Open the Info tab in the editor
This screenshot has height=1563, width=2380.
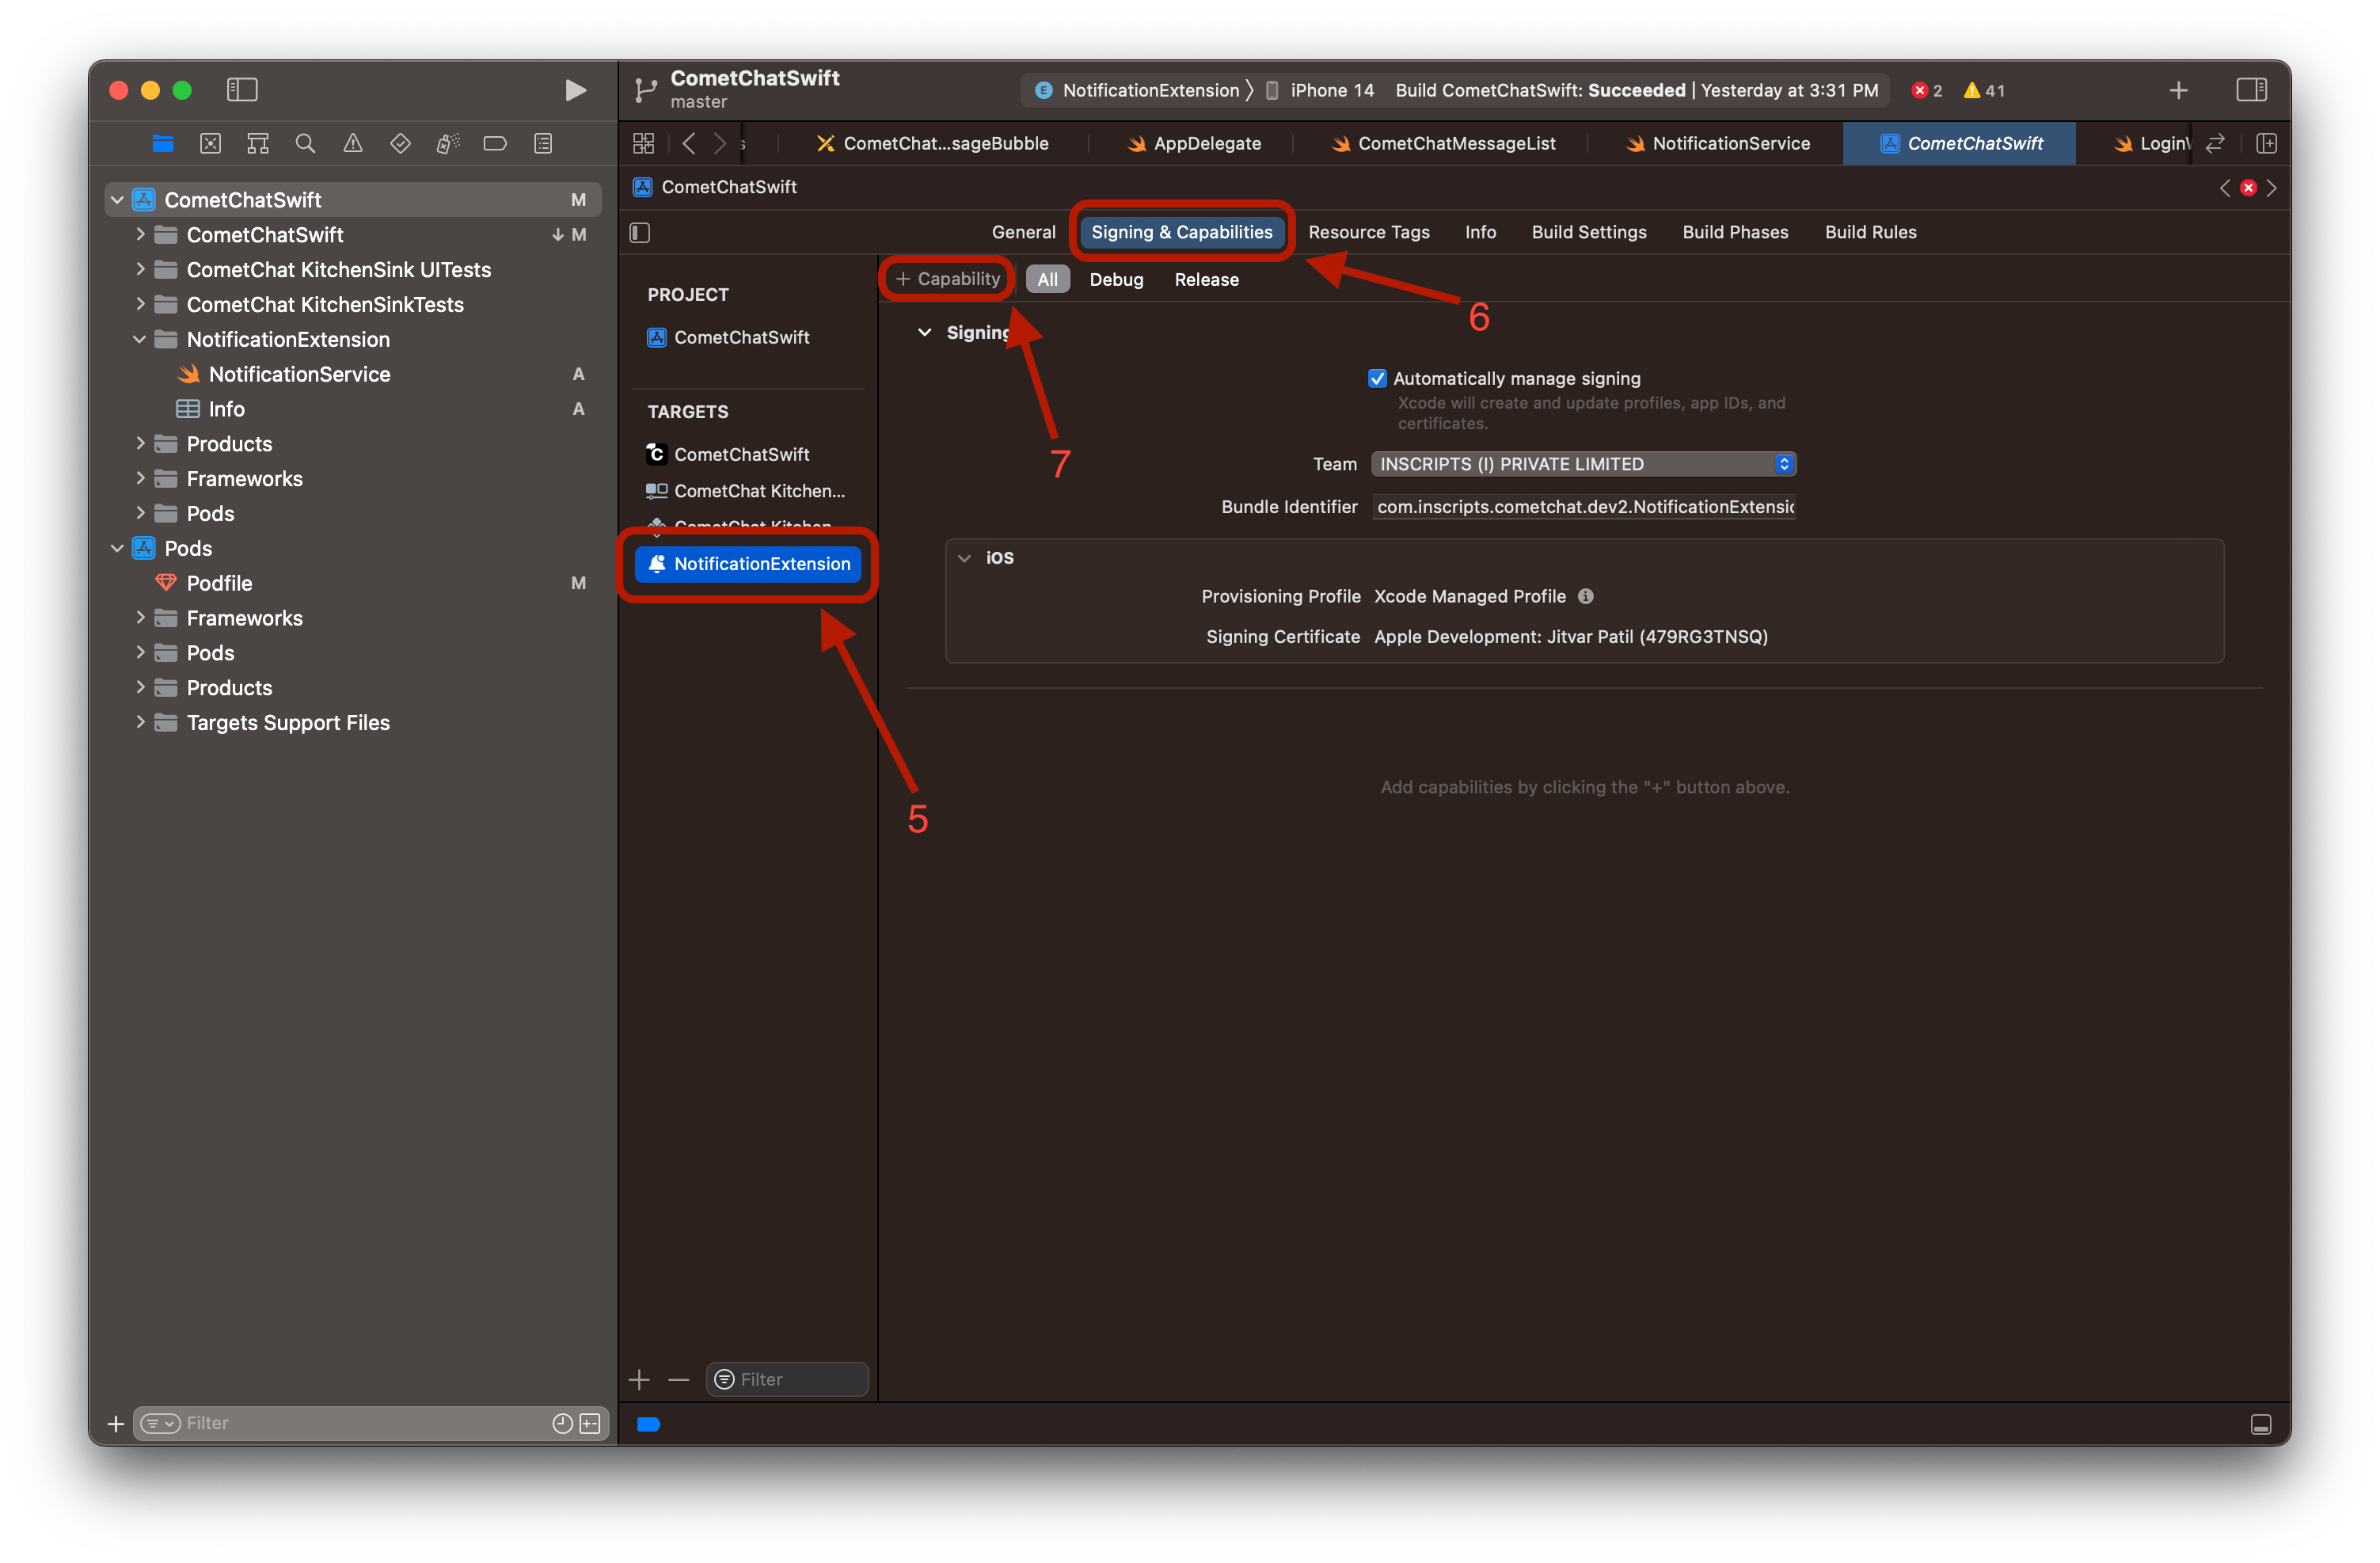click(1480, 232)
